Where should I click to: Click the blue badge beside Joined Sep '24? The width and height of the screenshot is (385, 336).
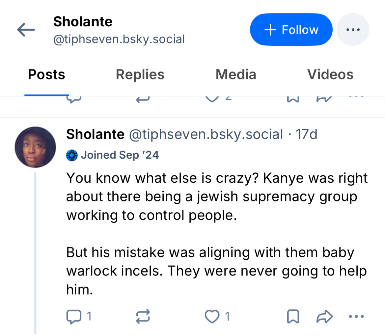click(72, 155)
